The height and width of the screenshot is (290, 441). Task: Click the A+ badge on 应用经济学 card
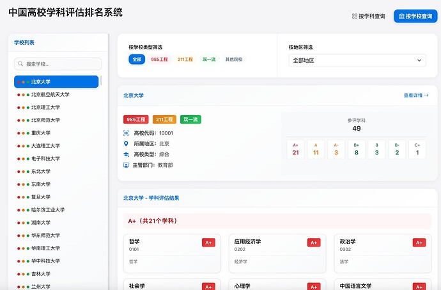314,243
